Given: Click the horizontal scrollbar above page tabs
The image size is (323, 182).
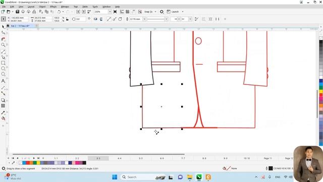Looking at the screenshot, I should pyautogui.click(x=98, y=154).
